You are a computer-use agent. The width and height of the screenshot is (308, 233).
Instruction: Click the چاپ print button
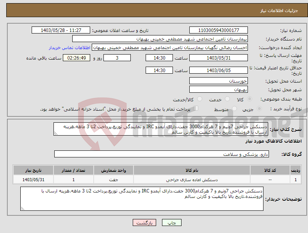172,222
